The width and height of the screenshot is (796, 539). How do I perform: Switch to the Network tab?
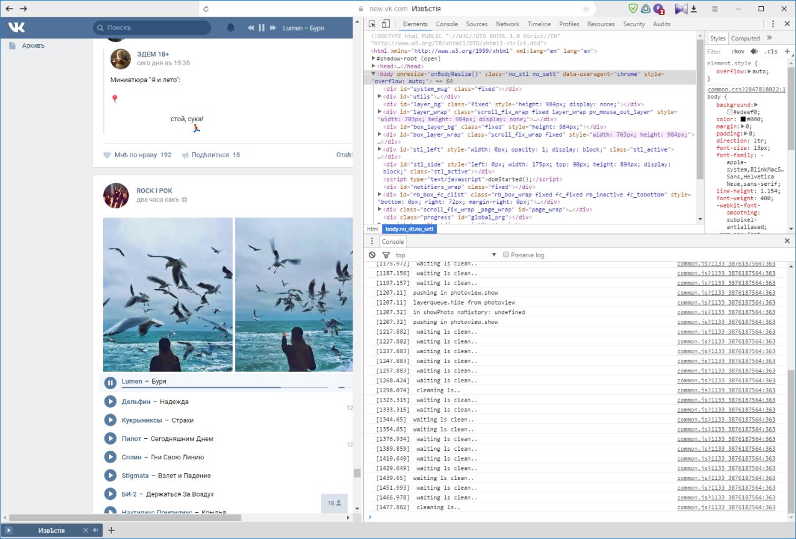(x=507, y=24)
